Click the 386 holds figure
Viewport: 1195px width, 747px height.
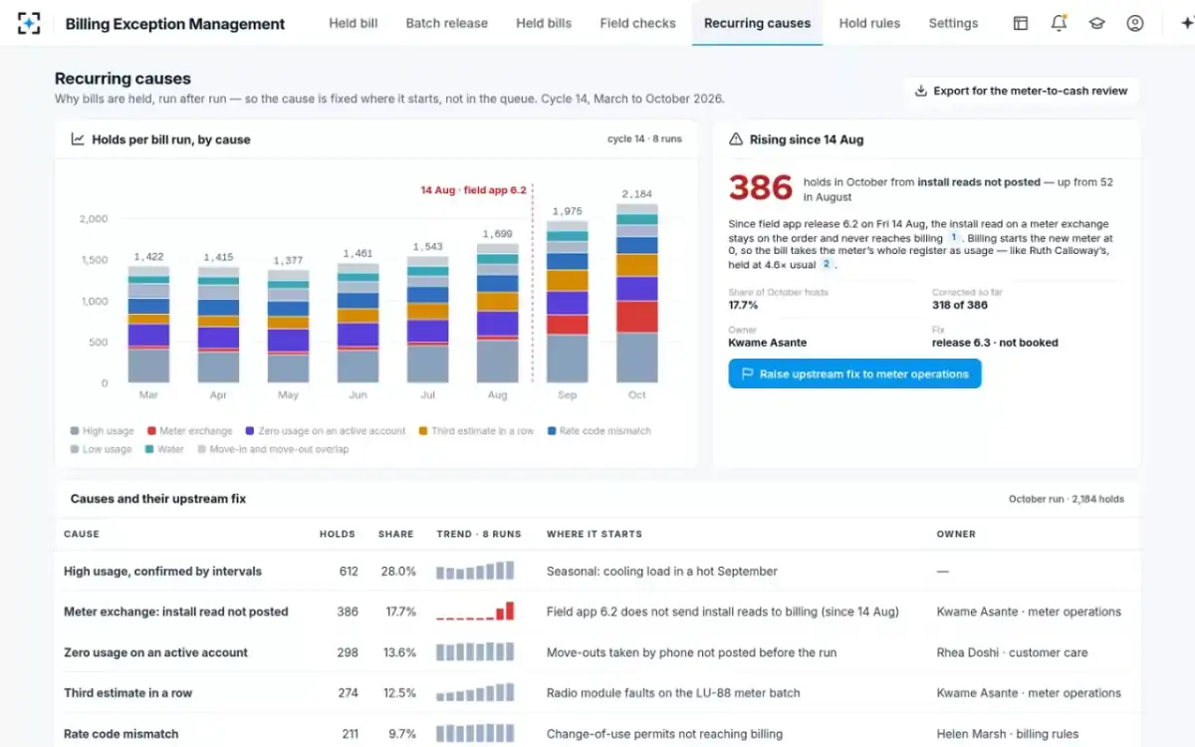point(761,187)
